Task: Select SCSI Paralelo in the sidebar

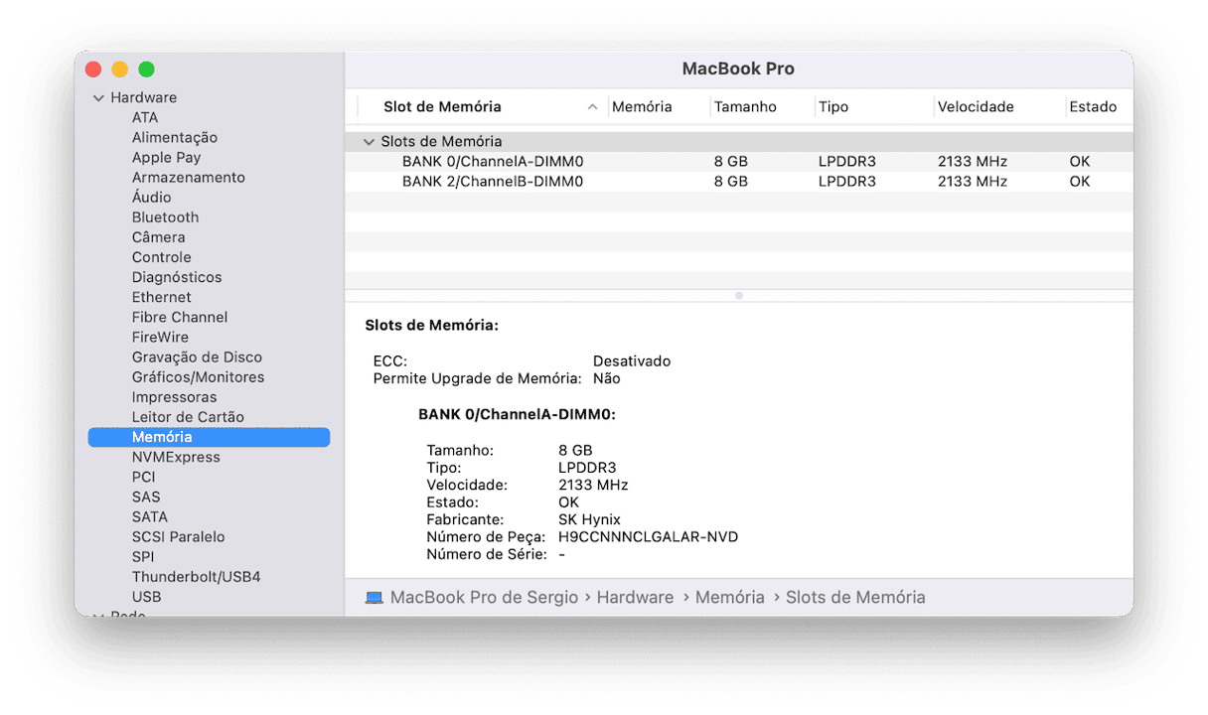Action: (179, 536)
